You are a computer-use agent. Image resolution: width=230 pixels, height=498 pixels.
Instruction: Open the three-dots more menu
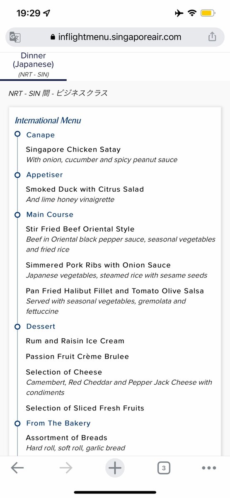coord(209,468)
